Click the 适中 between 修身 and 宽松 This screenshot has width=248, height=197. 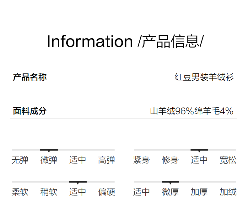click(199, 160)
